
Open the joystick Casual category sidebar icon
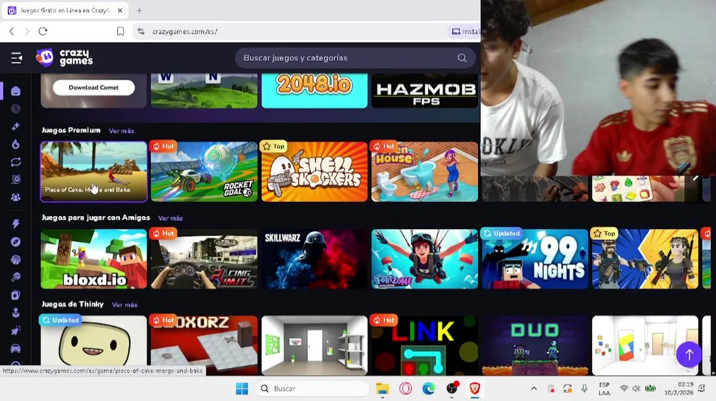tap(16, 313)
